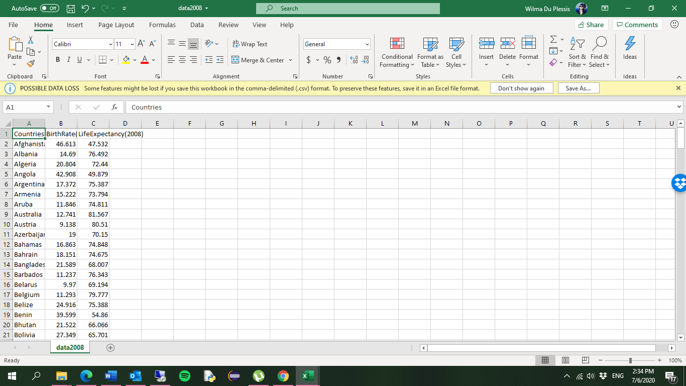Open the Ideas lightning icon
Image resolution: width=686 pixels, height=386 pixels.
[630, 49]
